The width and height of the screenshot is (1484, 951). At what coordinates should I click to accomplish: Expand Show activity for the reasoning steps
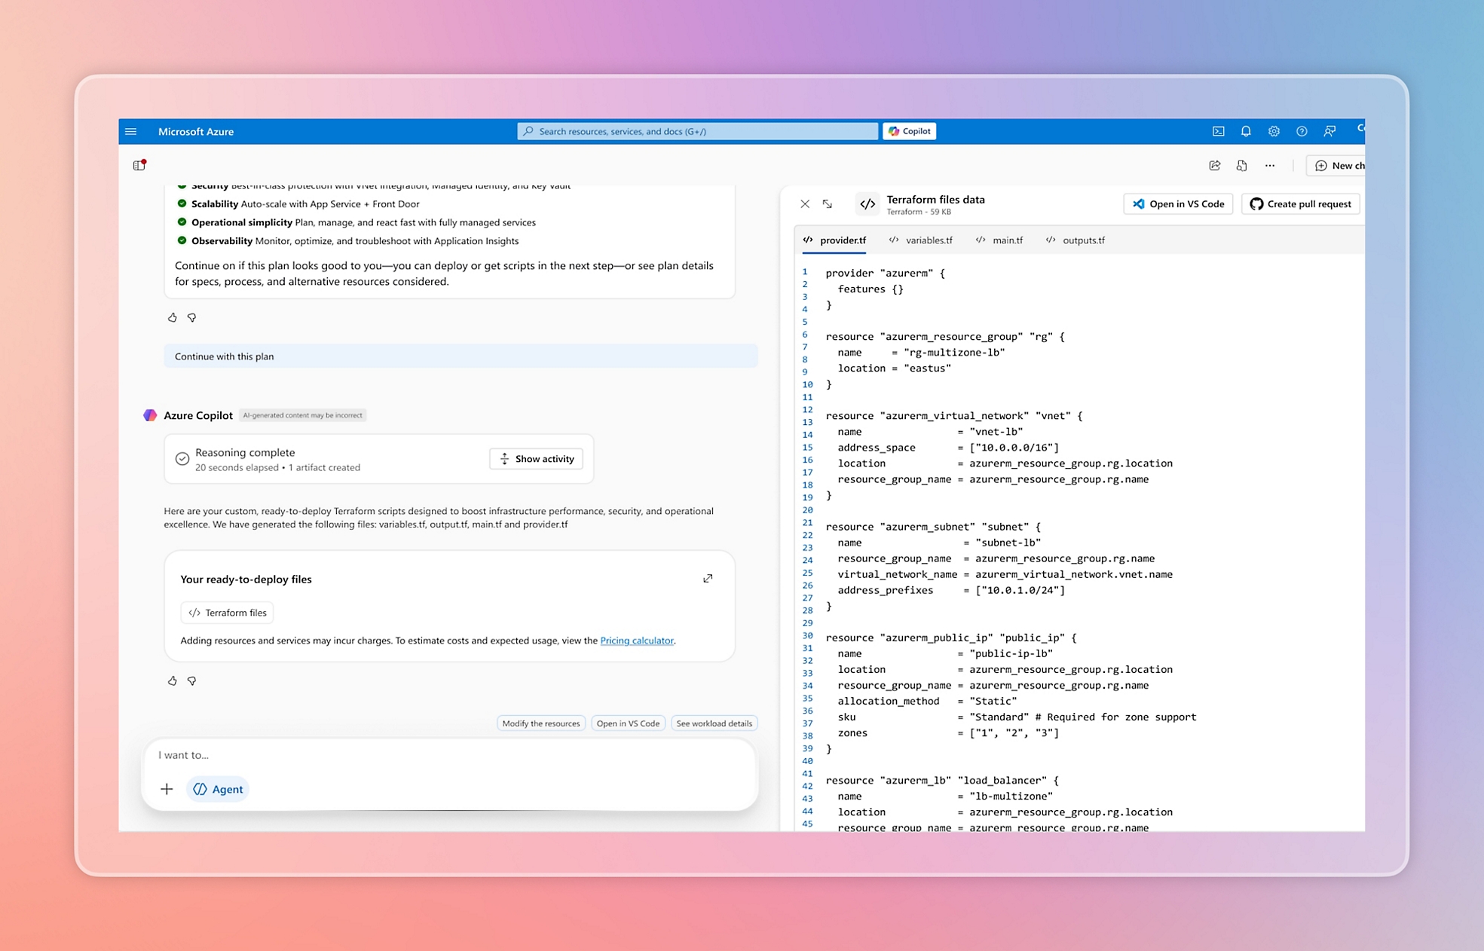tap(536, 458)
